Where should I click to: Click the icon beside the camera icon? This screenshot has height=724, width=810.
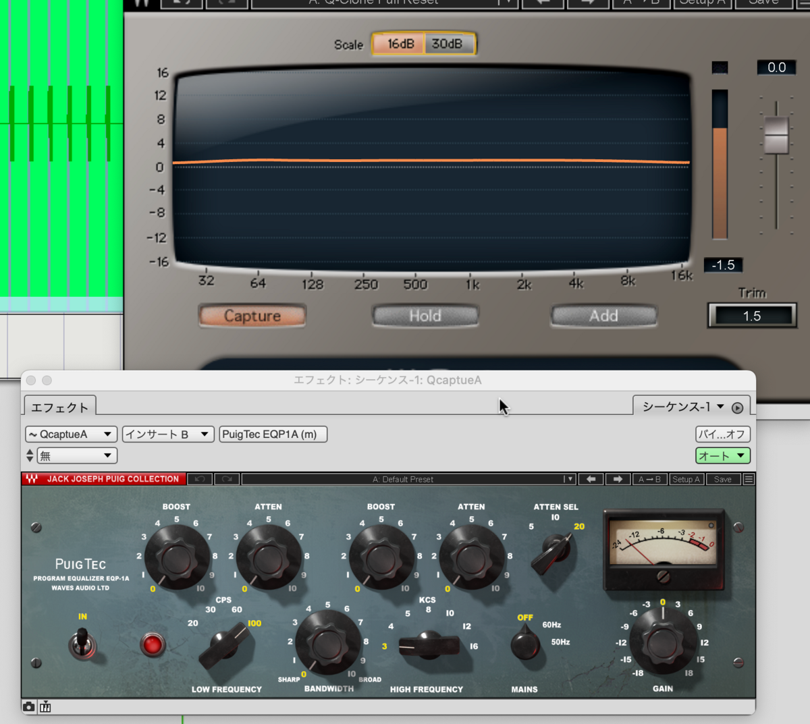[45, 706]
